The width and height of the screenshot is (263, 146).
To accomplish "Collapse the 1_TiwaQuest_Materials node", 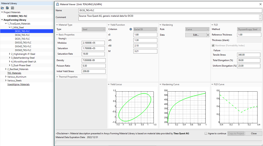I will [6, 24].
